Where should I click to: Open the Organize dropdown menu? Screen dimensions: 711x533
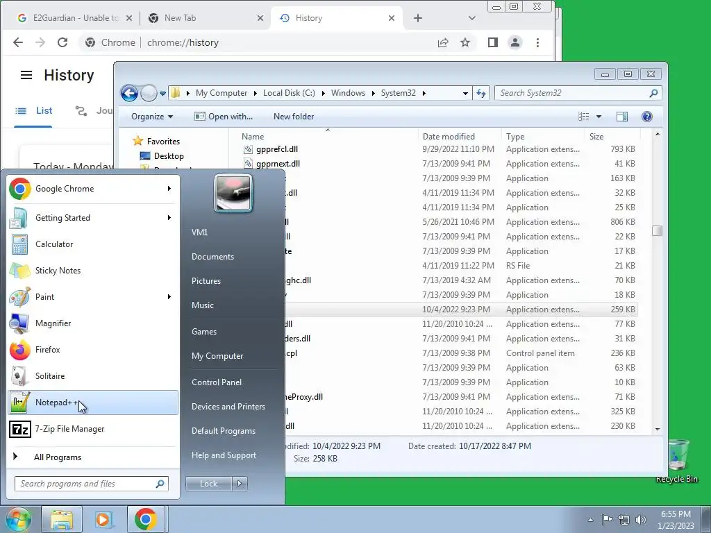click(x=152, y=117)
